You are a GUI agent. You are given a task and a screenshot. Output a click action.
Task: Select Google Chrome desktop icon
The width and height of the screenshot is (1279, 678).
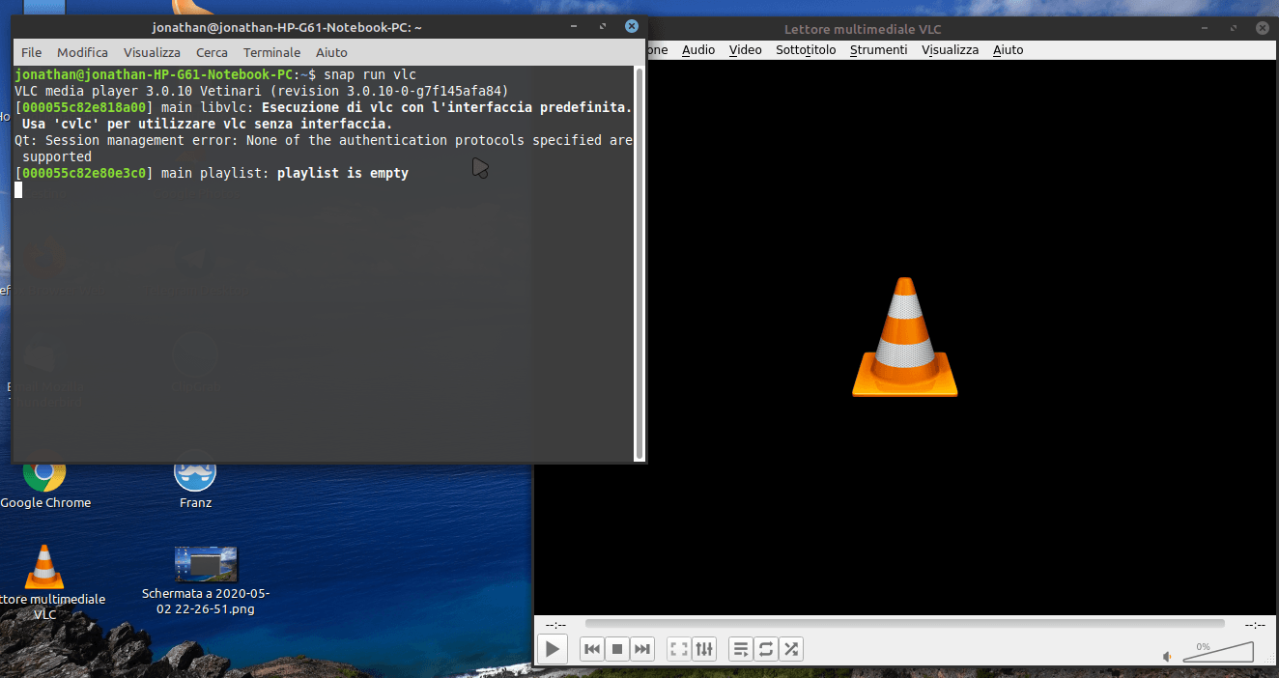coord(44,481)
